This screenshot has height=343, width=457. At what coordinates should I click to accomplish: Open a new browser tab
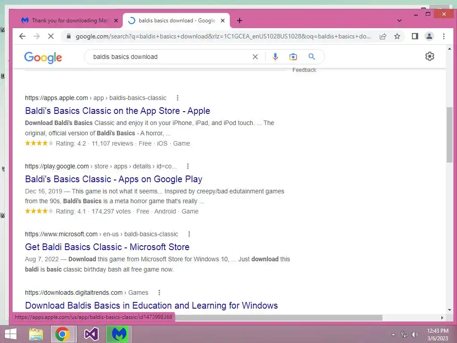point(240,21)
